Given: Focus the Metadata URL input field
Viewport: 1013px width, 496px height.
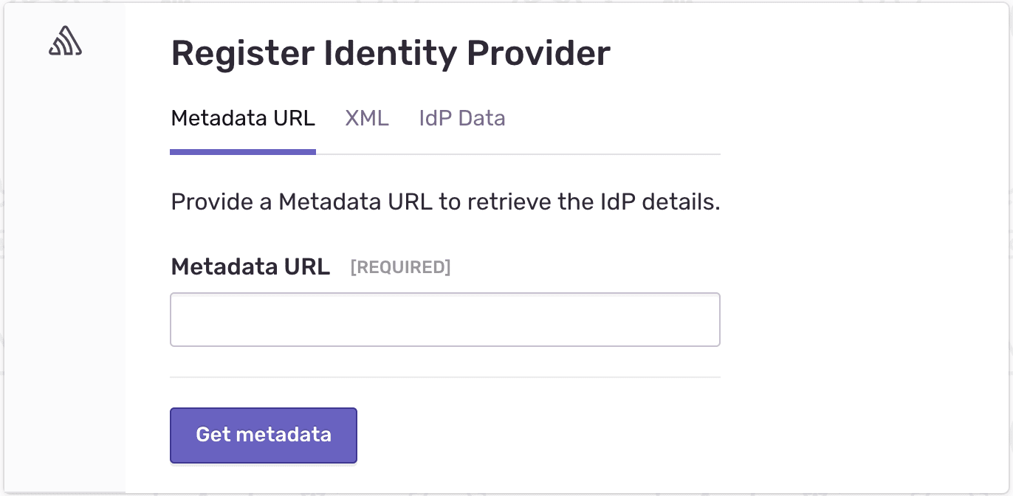Looking at the screenshot, I should click(444, 320).
